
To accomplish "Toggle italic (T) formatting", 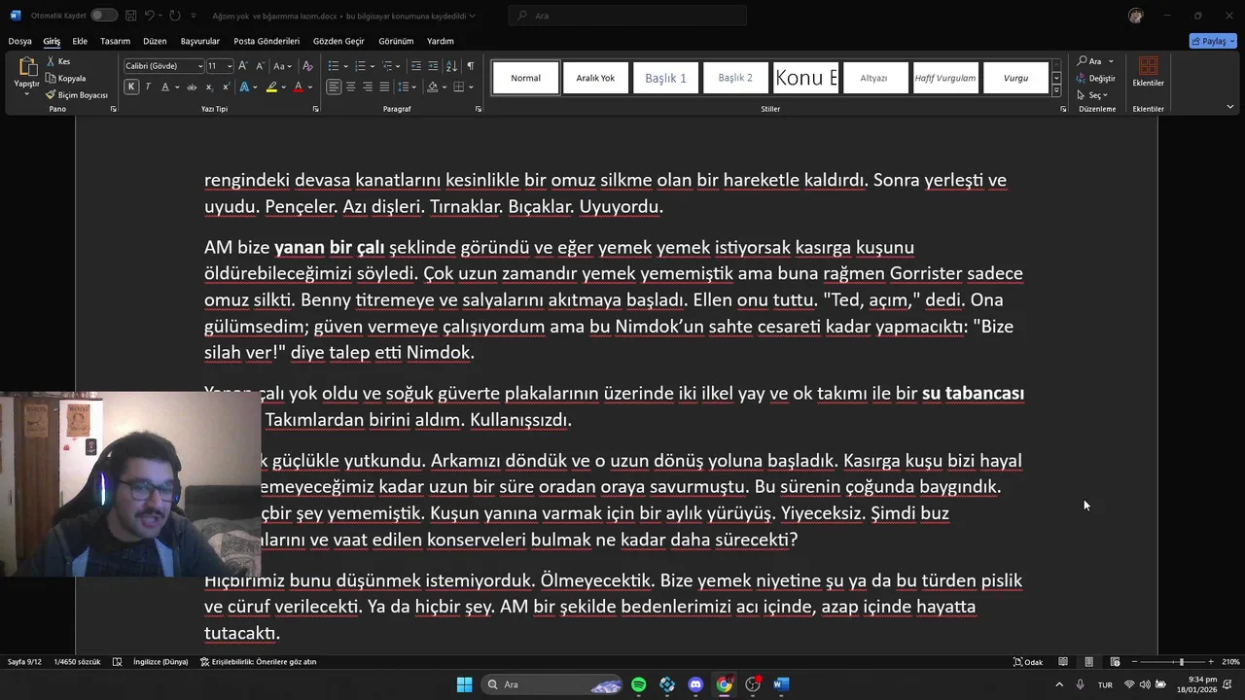I will coord(148,87).
